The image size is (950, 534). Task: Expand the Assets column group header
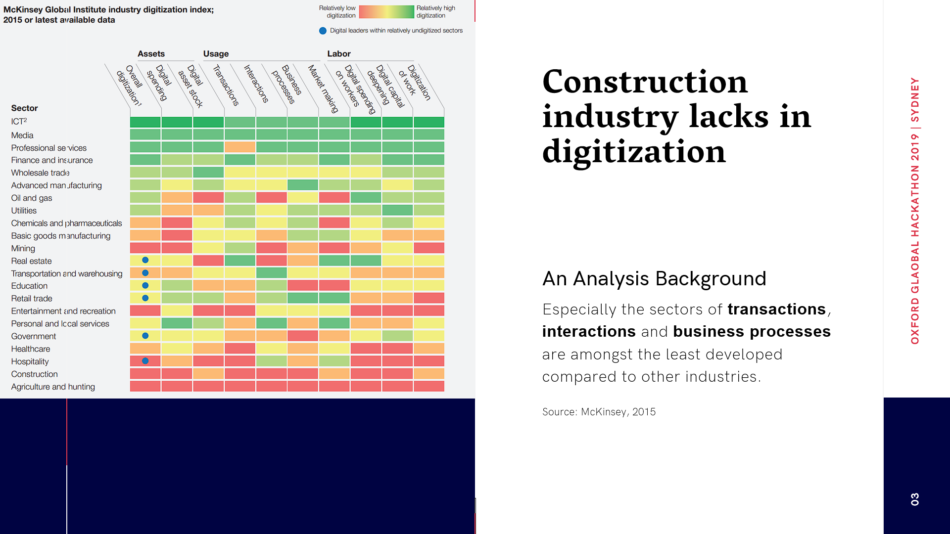point(151,53)
